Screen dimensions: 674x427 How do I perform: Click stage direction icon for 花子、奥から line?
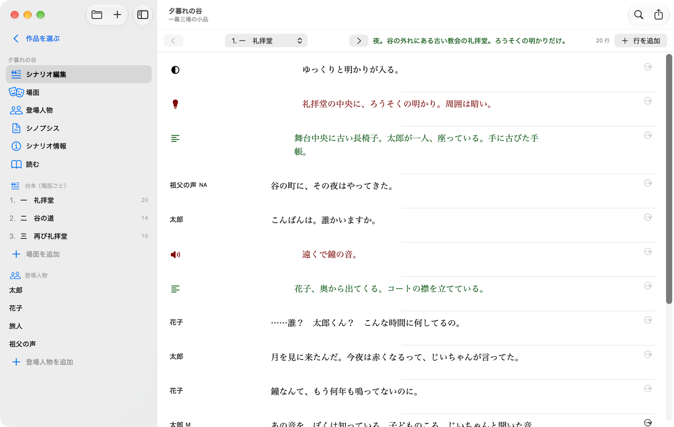[175, 289]
